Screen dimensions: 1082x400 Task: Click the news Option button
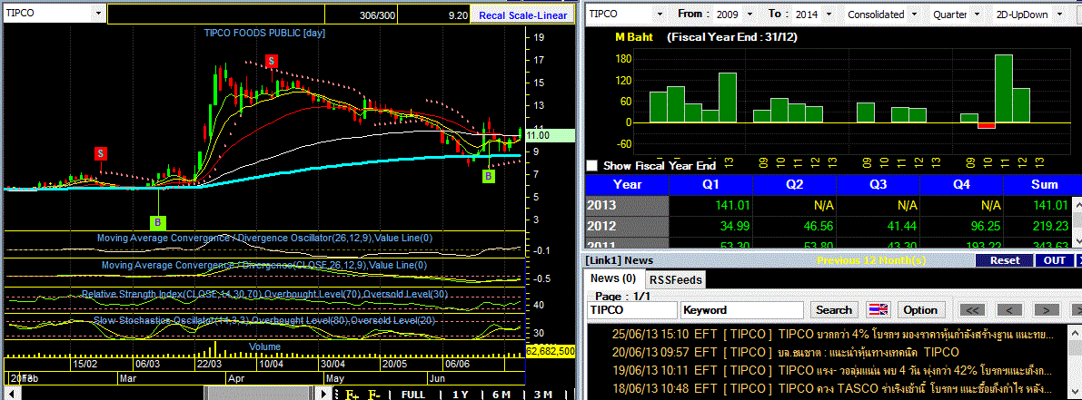click(x=920, y=310)
